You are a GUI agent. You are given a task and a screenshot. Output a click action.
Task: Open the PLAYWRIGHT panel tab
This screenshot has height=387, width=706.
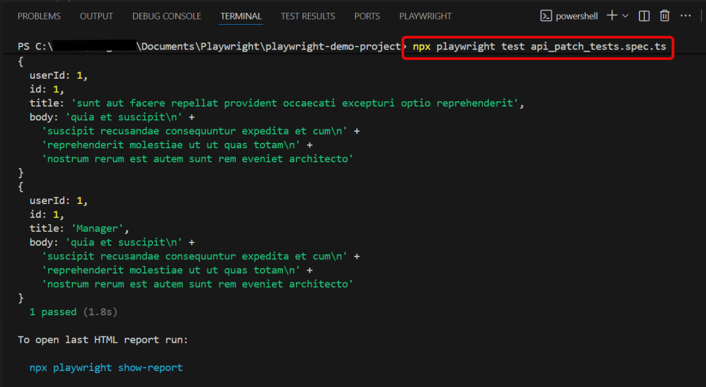pyautogui.click(x=425, y=16)
